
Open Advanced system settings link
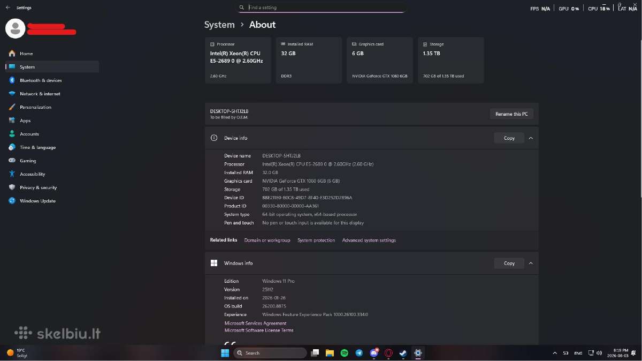[369, 240]
